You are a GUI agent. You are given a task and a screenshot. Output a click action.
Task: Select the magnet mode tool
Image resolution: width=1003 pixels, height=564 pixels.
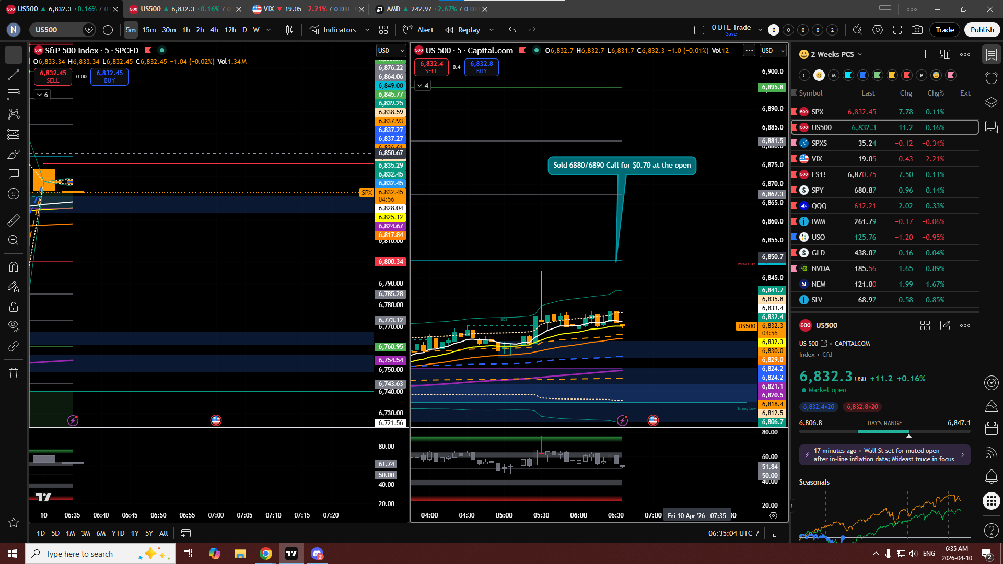pos(14,267)
